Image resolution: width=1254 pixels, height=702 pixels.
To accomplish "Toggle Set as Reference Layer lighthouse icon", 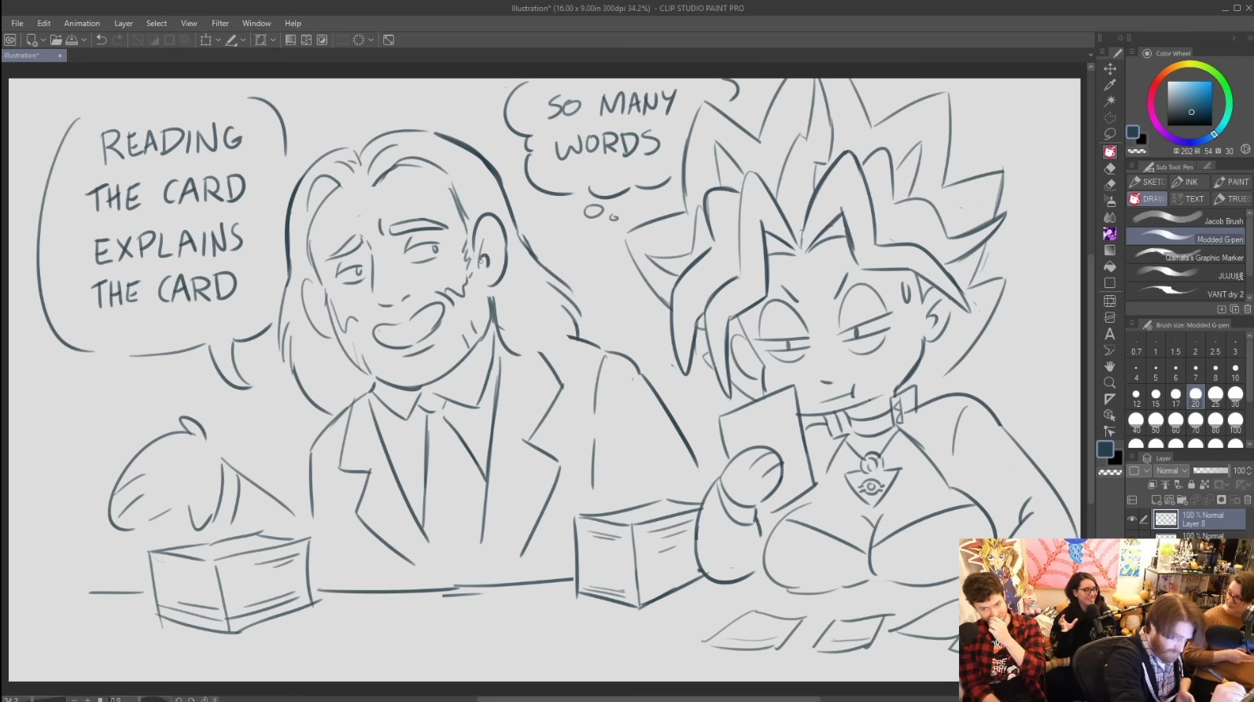I will (x=1165, y=485).
